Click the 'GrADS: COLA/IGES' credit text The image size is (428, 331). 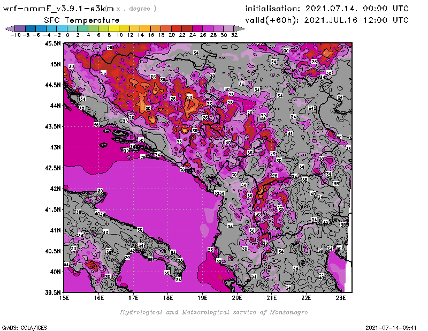pos(24,328)
